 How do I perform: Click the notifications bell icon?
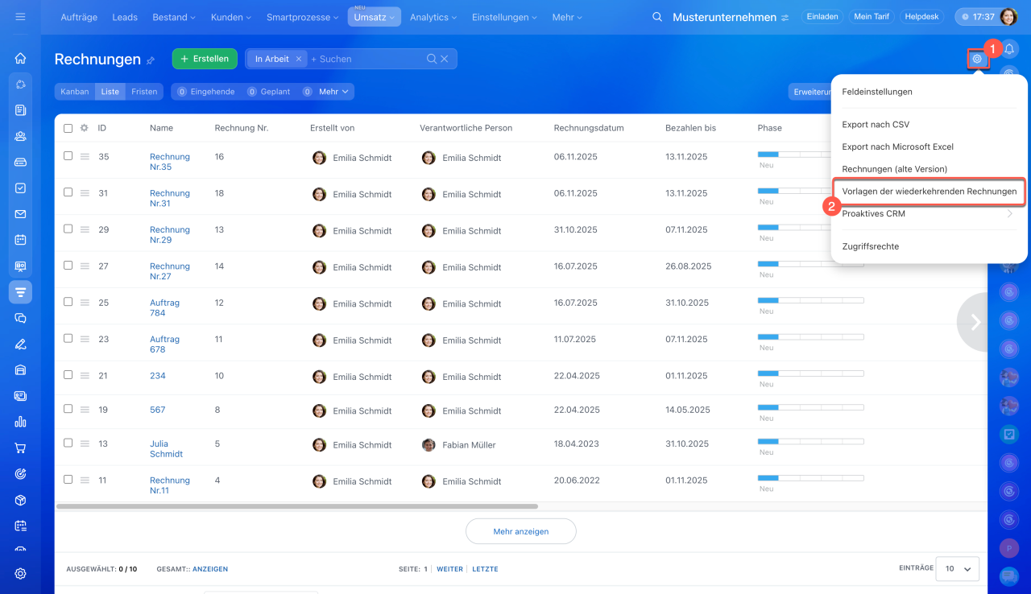click(x=1008, y=50)
